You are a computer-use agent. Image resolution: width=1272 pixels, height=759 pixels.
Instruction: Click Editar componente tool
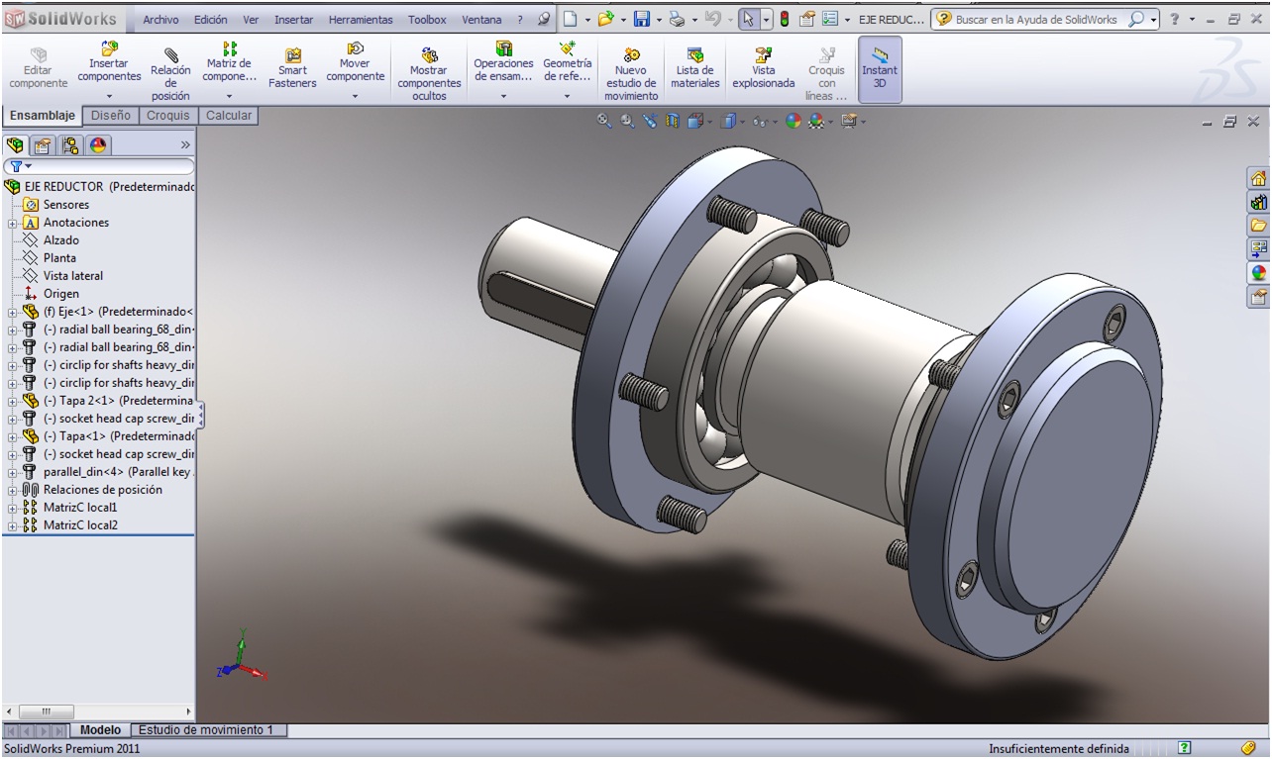[39, 69]
